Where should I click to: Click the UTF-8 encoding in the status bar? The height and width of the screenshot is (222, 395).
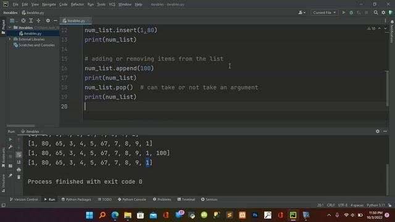(343, 205)
